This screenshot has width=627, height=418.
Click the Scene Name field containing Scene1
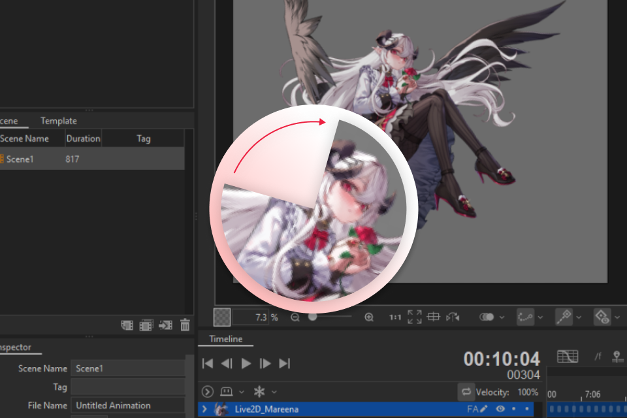(128, 368)
